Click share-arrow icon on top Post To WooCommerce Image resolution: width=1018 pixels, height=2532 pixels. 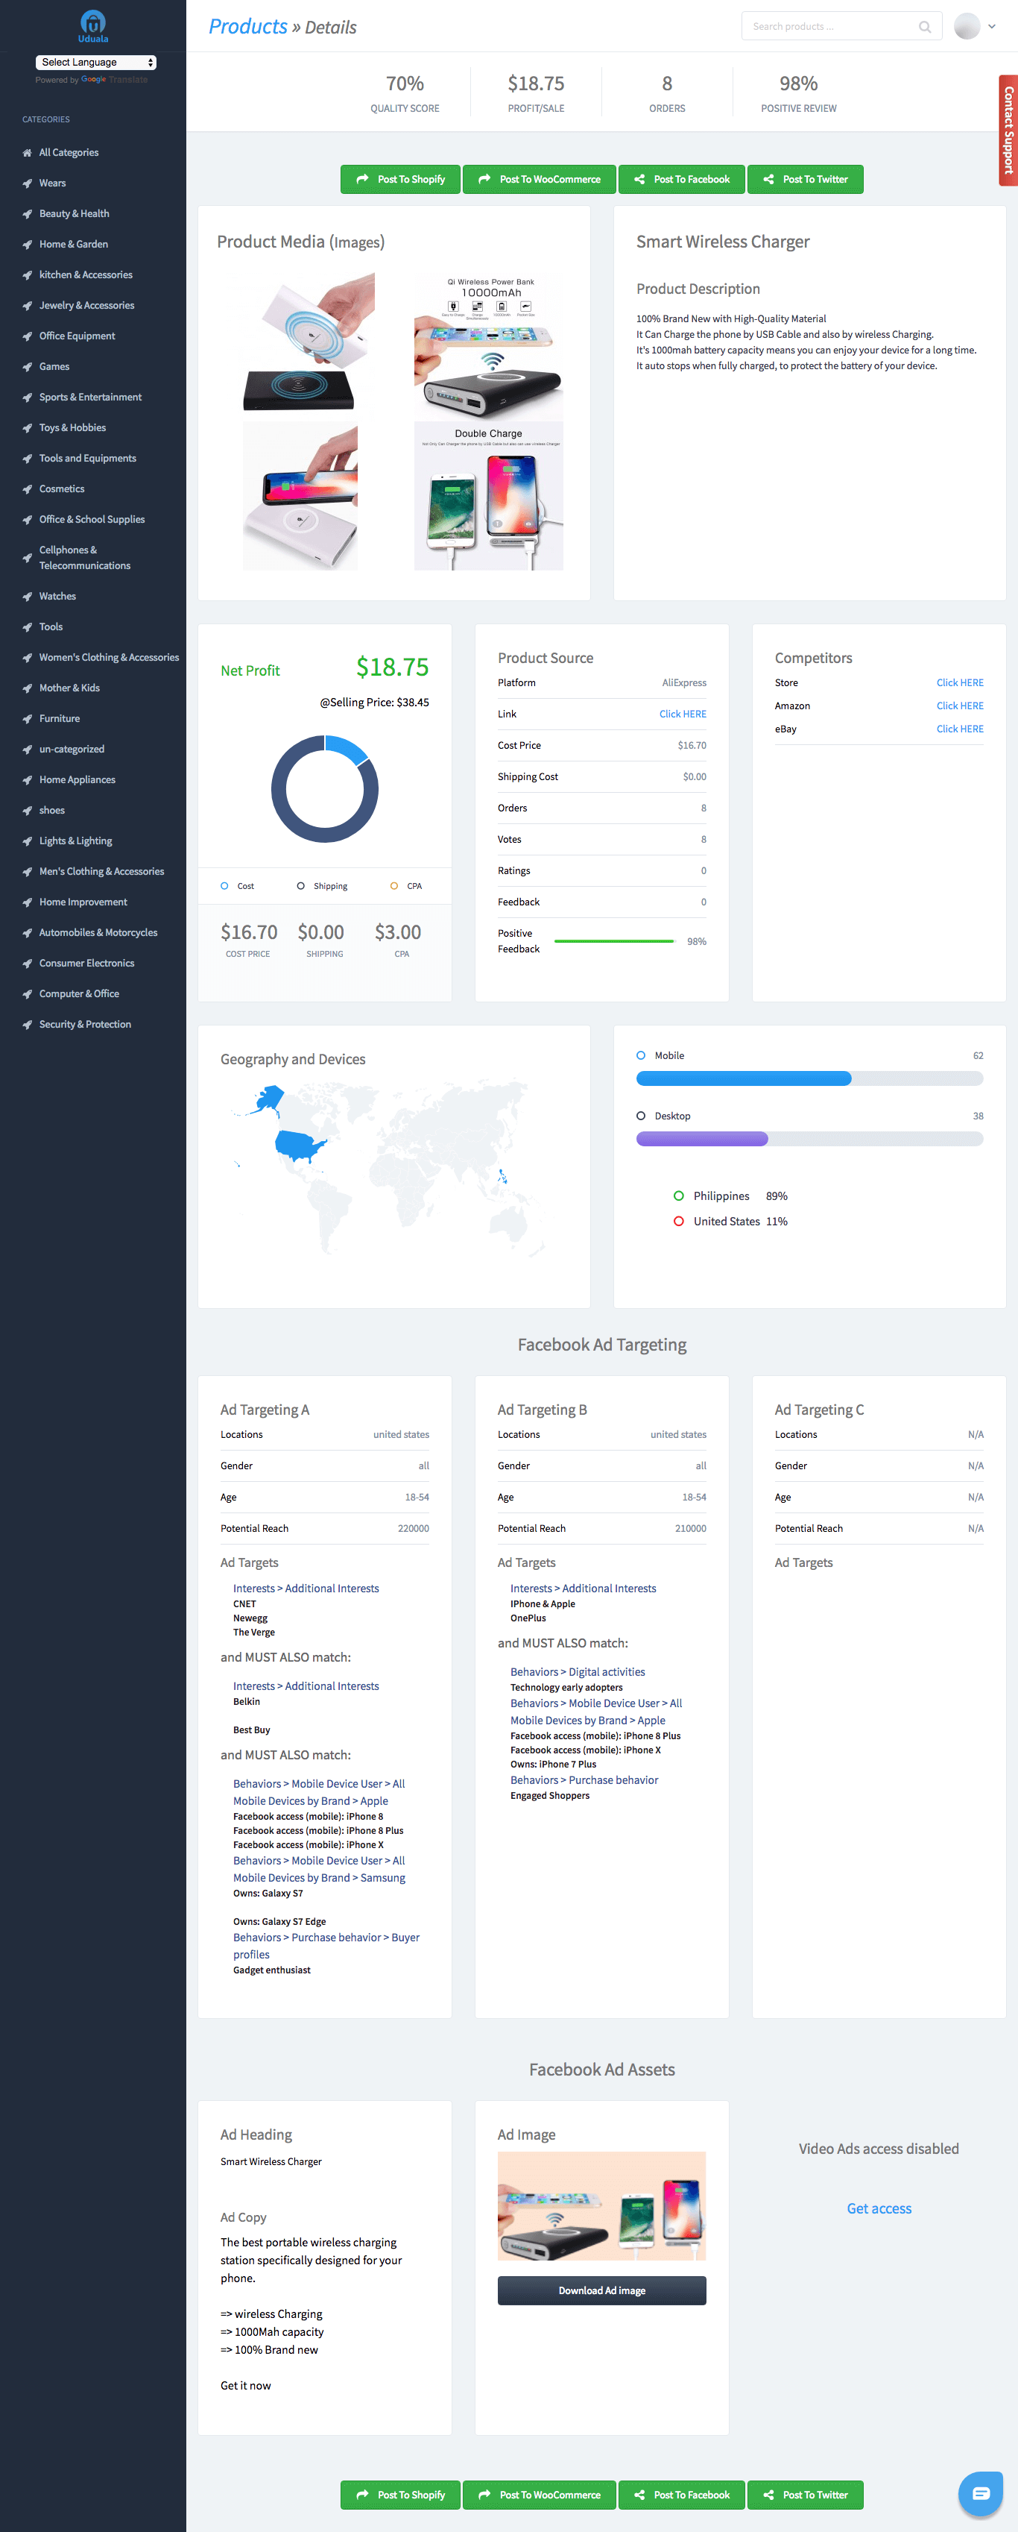point(484,179)
